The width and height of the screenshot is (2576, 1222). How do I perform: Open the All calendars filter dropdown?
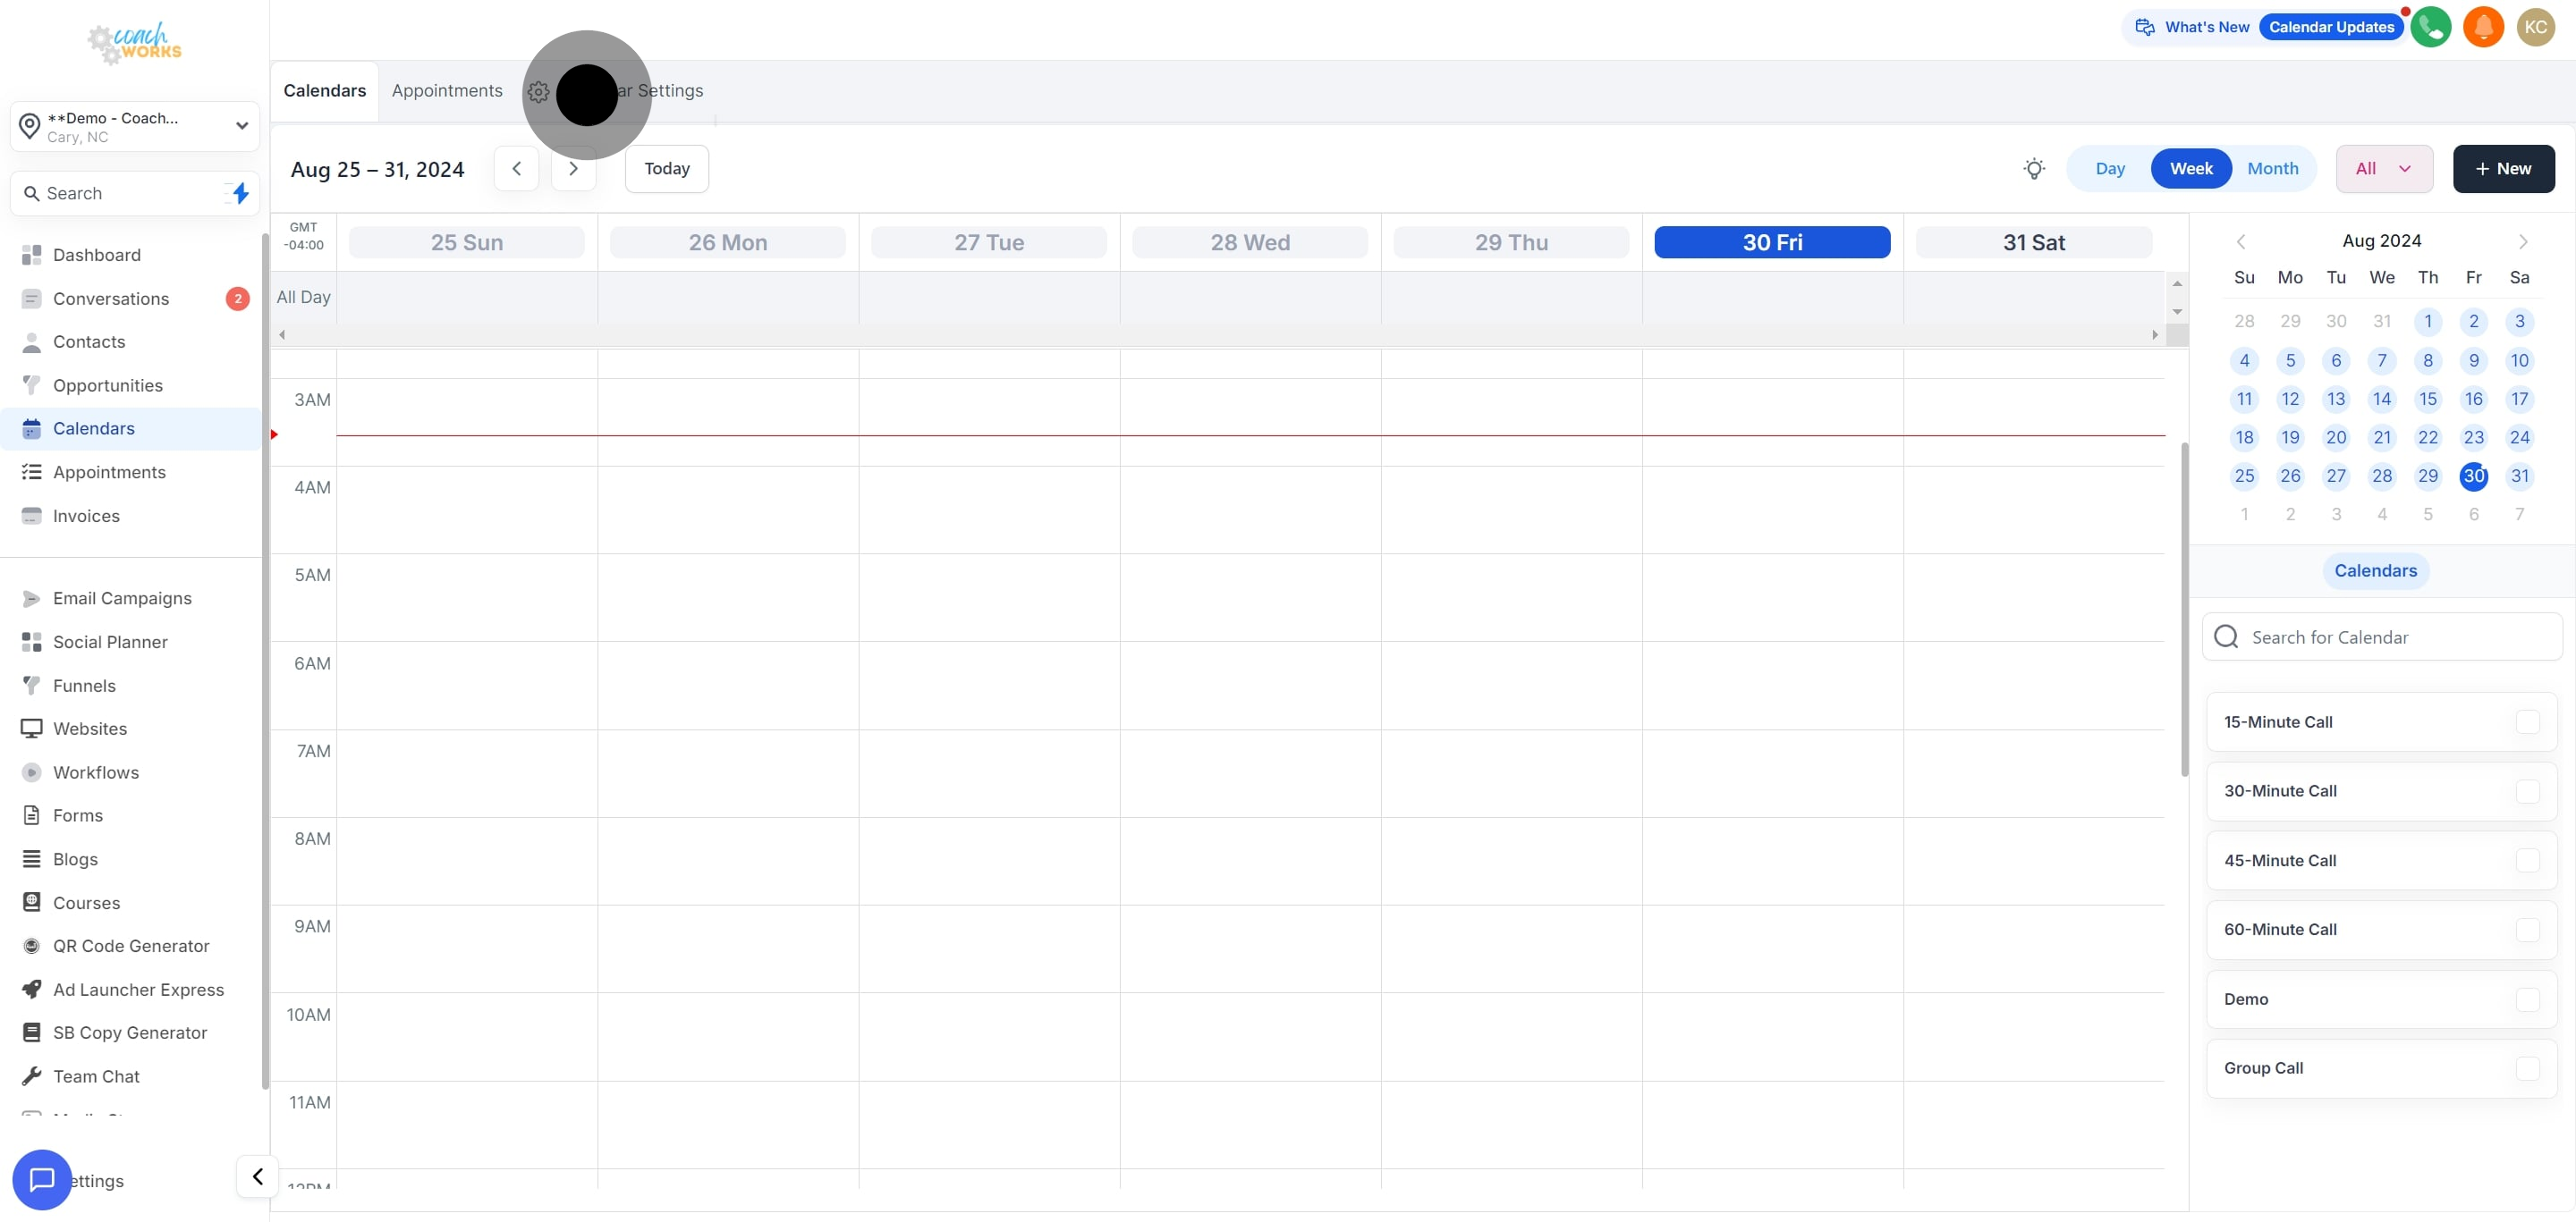point(2384,168)
